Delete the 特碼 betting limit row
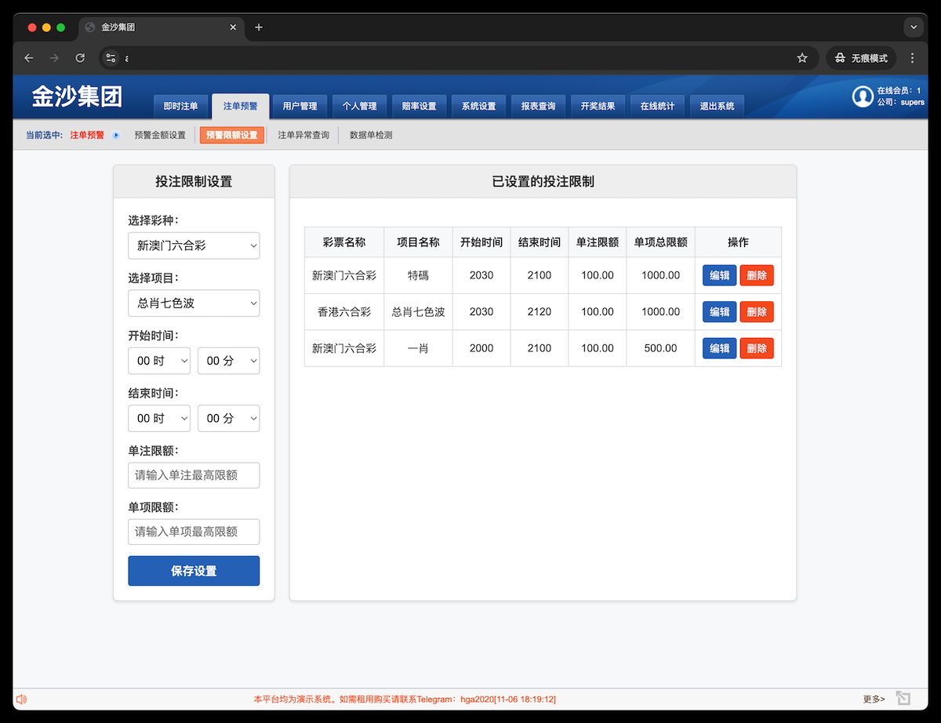Viewport: 941px width, 723px height. click(x=756, y=275)
